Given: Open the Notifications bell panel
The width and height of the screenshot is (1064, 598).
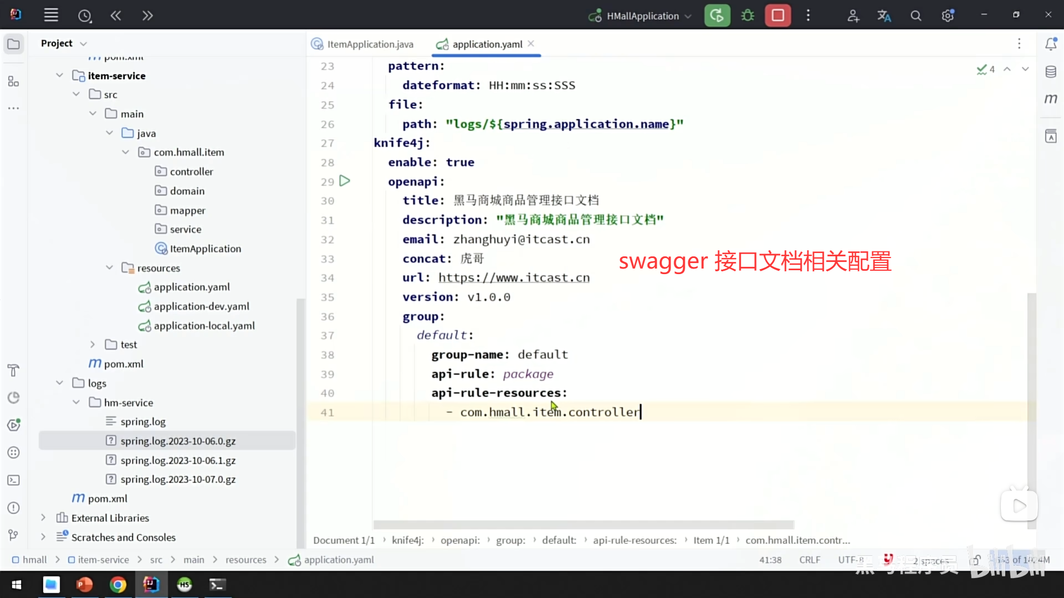Looking at the screenshot, I should 1051,44.
